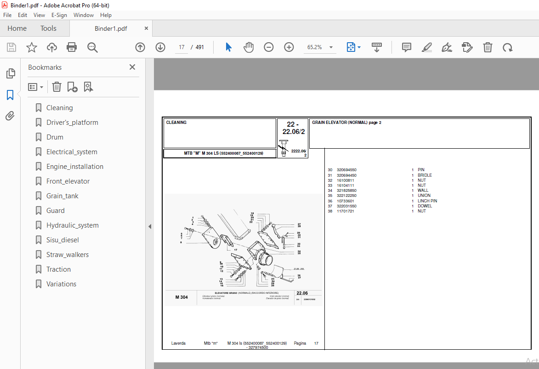Select the Binder1.pdf document tab

(x=111, y=28)
